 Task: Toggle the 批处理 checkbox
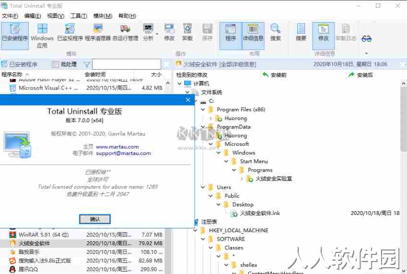(x=55, y=64)
